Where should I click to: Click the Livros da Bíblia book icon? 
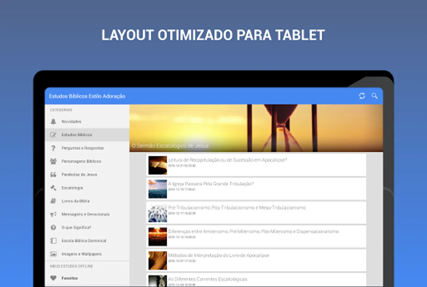[x=53, y=201]
